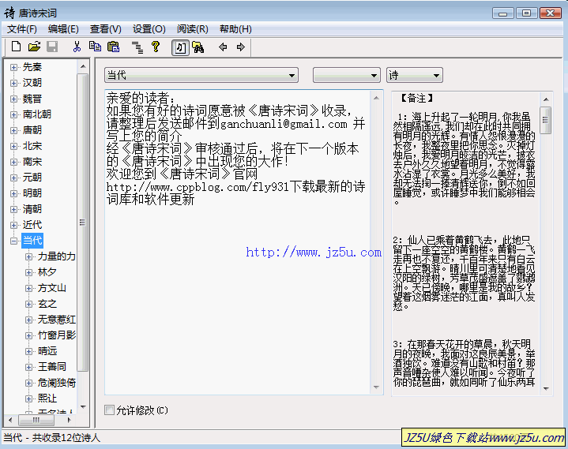Click the Paste clipboard icon
Image resolution: width=568 pixels, height=449 pixels.
[x=113, y=47]
